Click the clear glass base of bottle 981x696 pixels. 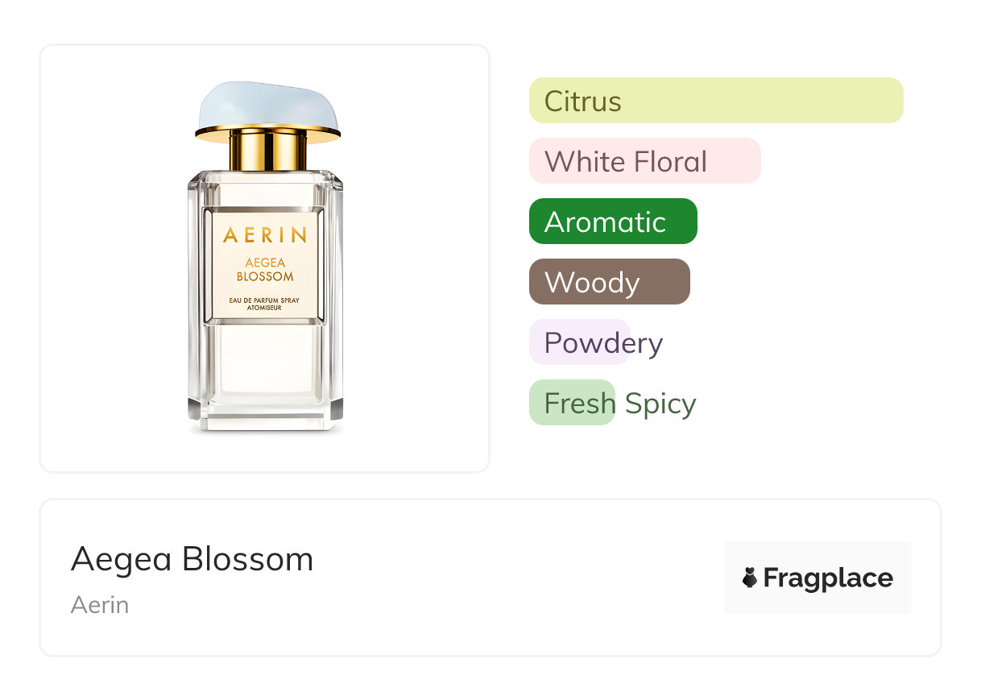tap(265, 417)
